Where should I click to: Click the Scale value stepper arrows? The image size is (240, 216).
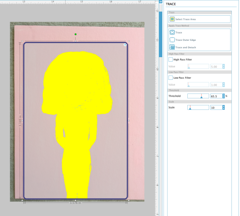[x=224, y=108]
